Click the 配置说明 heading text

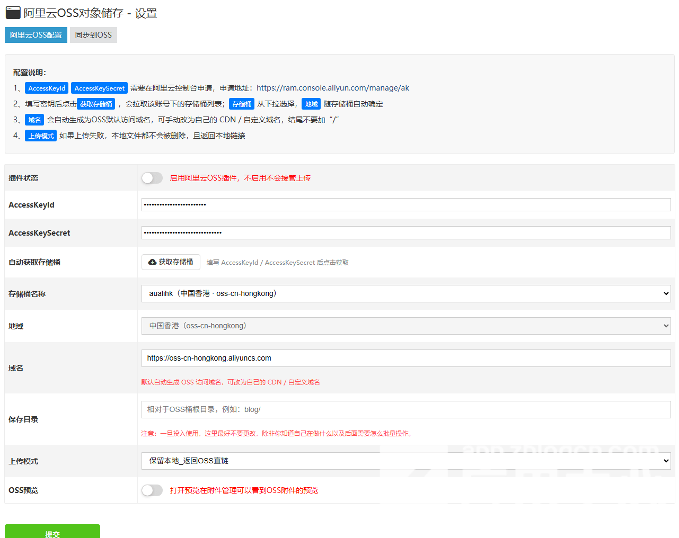(x=30, y=73)
